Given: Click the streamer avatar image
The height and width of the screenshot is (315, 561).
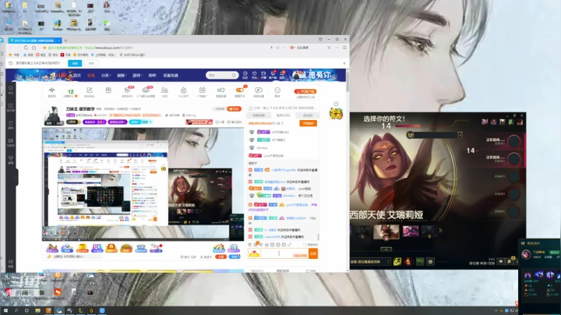Looking at the screenshot, I should coord(54,115).
